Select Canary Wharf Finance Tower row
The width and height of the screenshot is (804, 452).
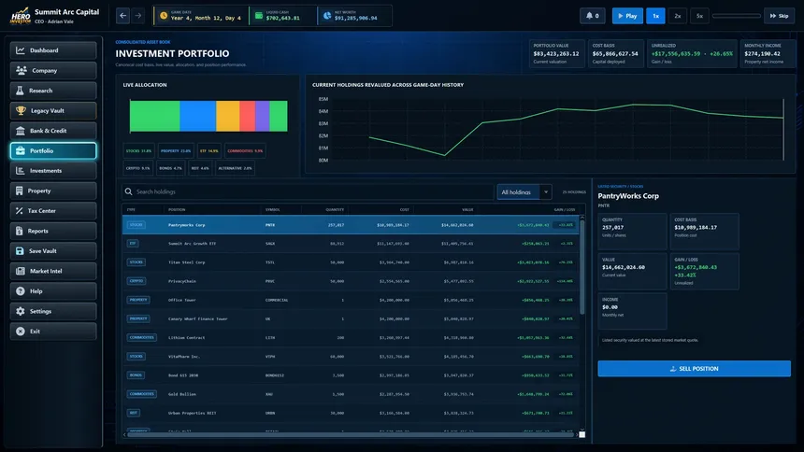(x=351, y=318)
